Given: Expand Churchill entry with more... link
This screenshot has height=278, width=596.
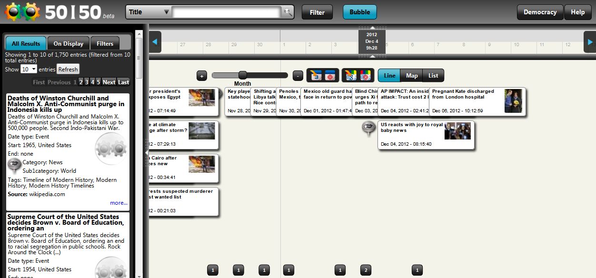Looking at the screenshot, I should [x=119, y=203].
